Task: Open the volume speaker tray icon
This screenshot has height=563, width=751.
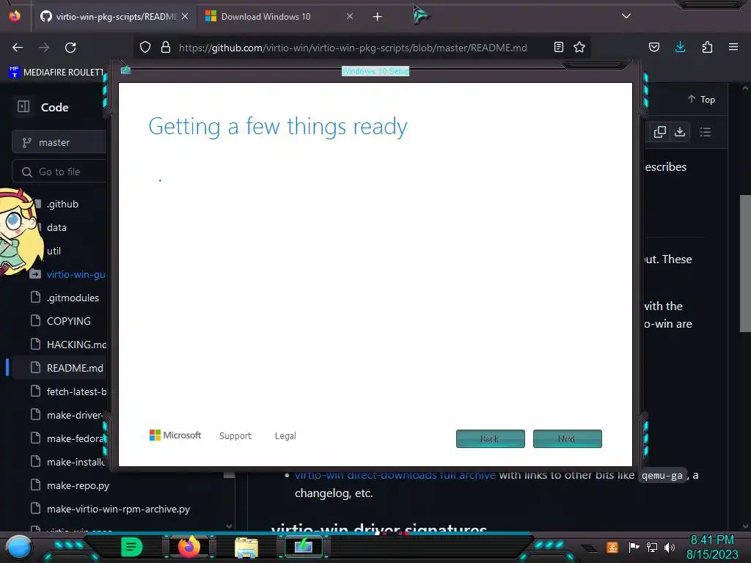Action: (x=670, y=547)
